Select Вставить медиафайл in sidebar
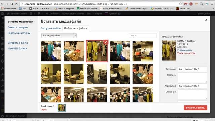Image resolution: width=215 pixels, height=121 pixels. 20,22
